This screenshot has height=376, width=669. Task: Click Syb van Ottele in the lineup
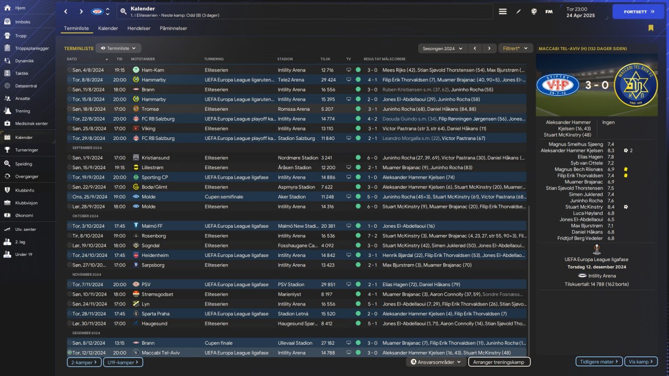point(586,163)
